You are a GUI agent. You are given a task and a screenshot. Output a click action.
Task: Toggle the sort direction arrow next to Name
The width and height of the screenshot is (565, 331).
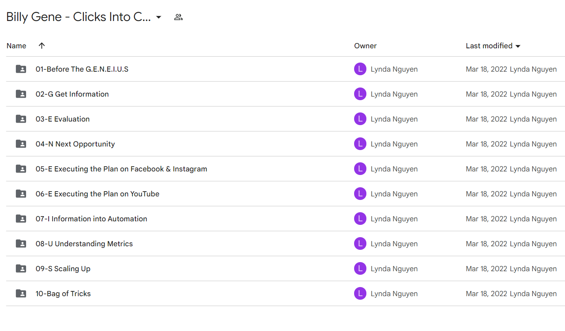tap(42, 46)
